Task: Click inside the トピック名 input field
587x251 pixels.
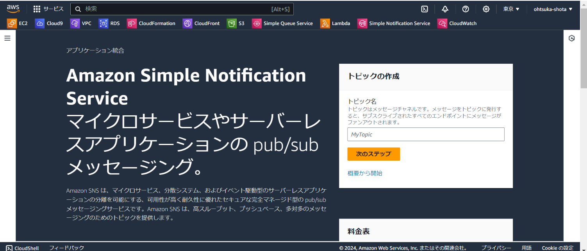Action: point(425,134)
